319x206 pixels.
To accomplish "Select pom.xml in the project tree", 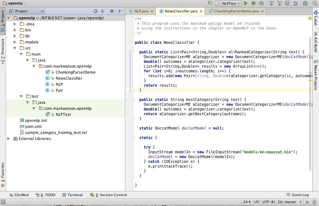I will [x=34, y=126].
